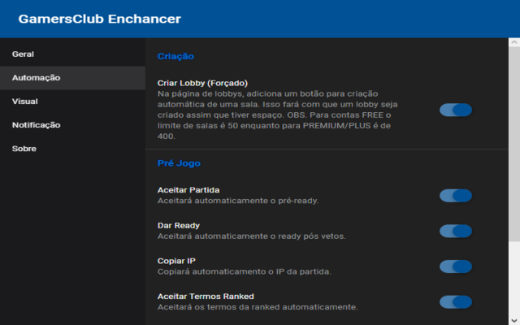Toggle Aceitar Termos Ranked switch
The height and width of the screenshot is (325, 520).
click(456, 302)
